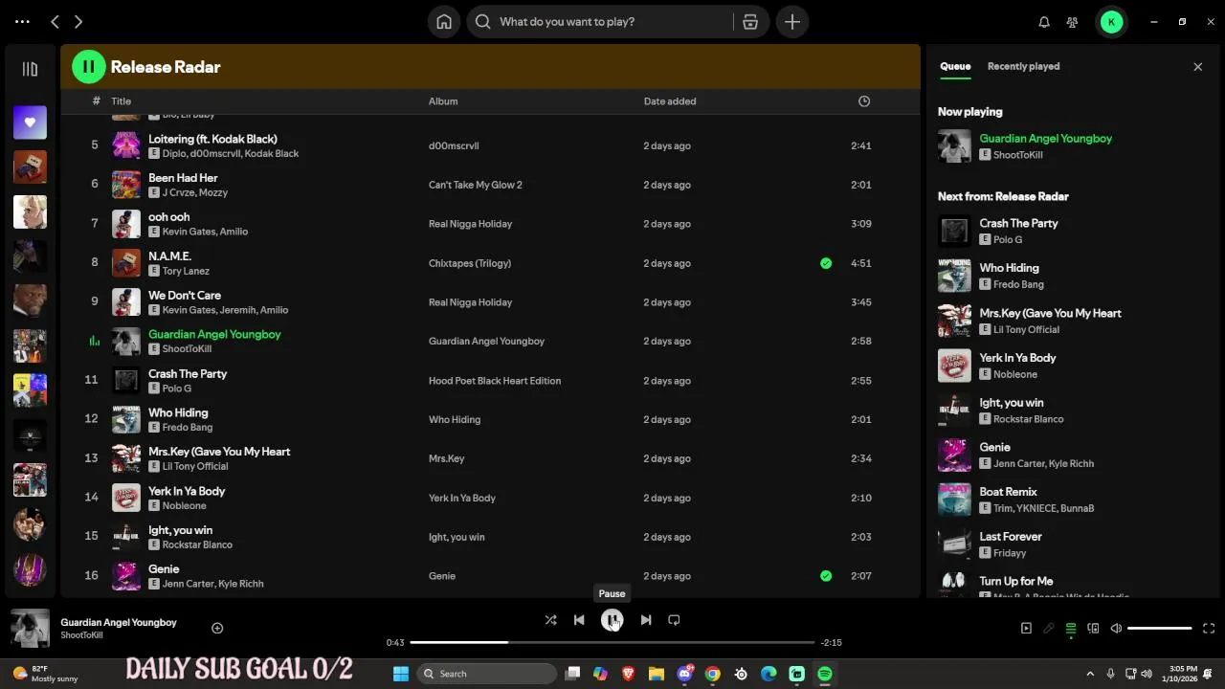The width and height of the screenshot is (1225, 689).
Task: Open Tory Lanez artist link
Action: point(186,271)
